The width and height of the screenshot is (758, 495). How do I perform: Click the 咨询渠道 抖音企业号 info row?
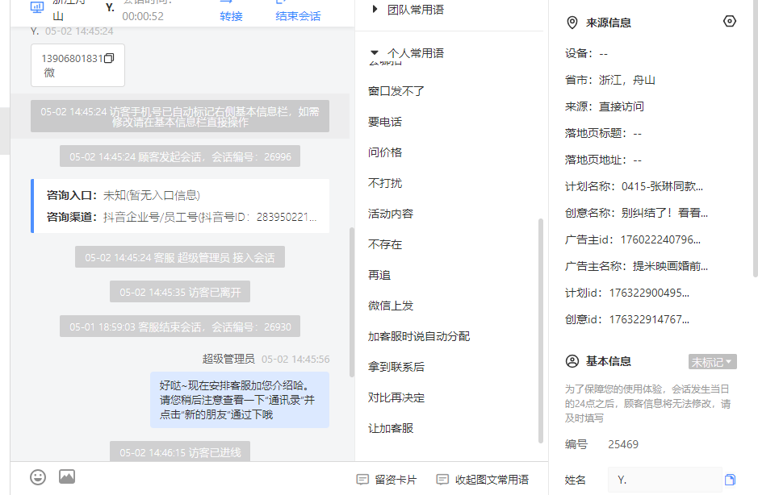pyautogui.click(x=182, y=217)
